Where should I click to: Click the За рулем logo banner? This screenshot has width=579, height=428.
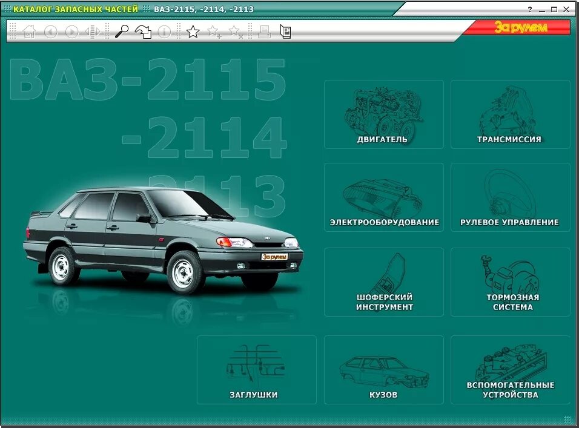coord(521,27)
